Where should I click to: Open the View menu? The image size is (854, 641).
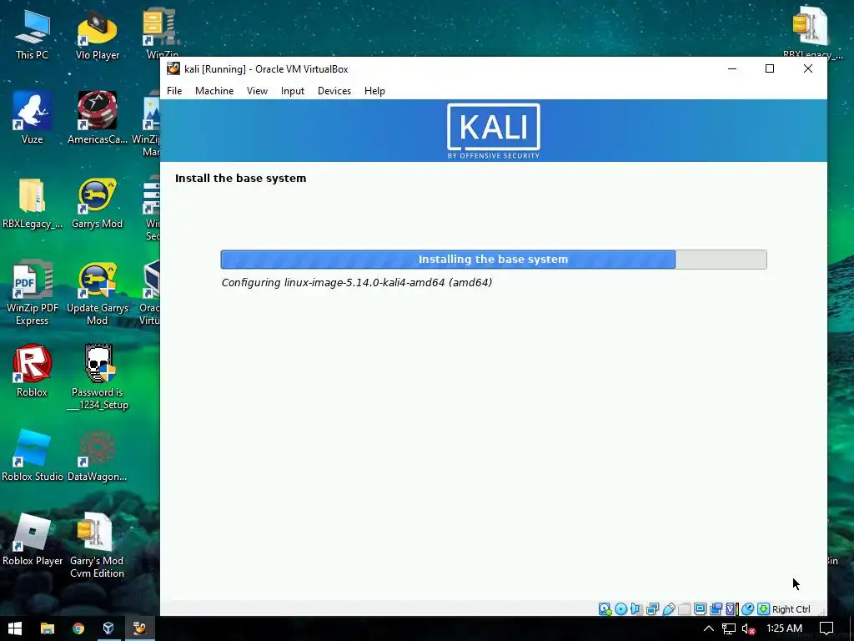tap(257, 91)
